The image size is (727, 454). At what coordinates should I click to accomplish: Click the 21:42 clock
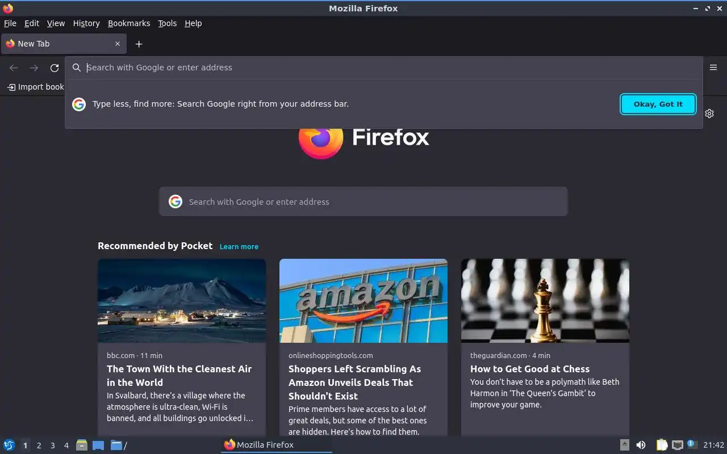coord(713,445)
